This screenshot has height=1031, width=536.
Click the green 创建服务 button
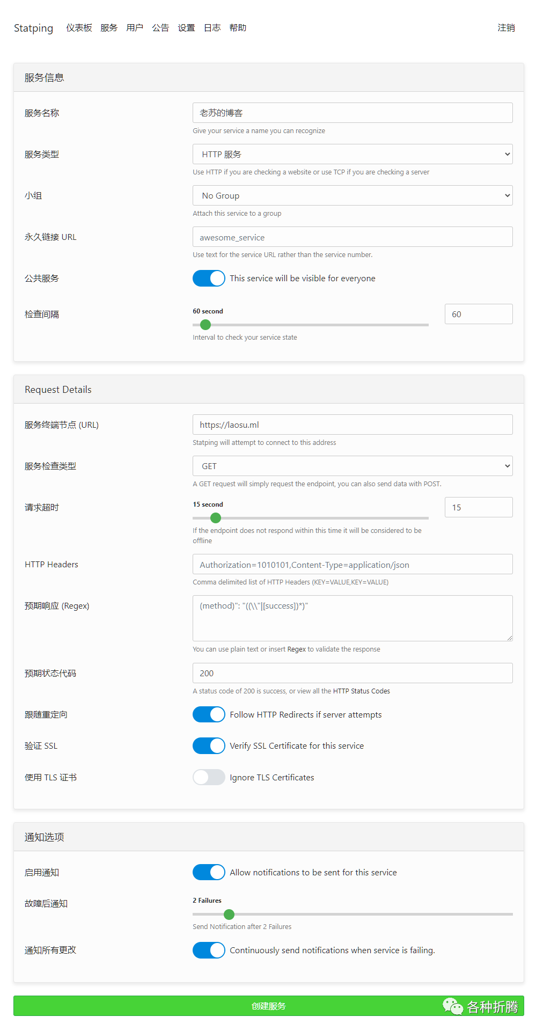pyautogui.click(x=268, y=1006)
